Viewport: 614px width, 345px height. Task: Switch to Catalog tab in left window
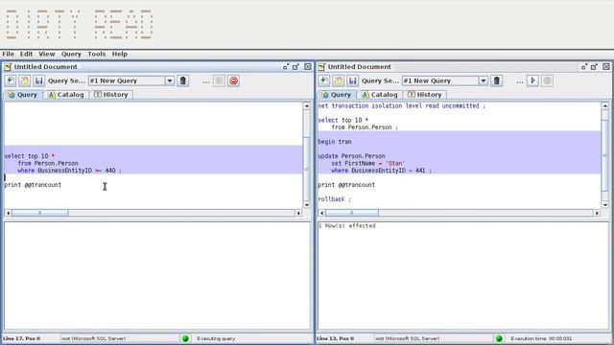(x=66, y=95)
